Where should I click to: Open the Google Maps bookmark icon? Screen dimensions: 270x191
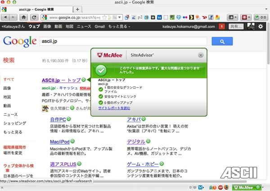[217, 18]
